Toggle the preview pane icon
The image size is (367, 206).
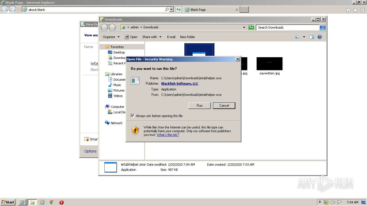(312, 37)
